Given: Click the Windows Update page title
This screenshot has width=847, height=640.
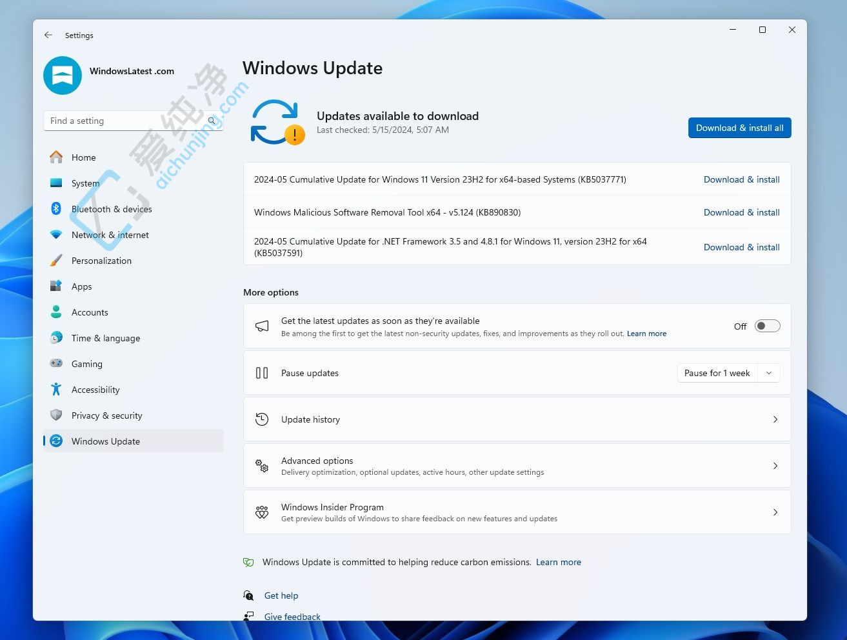Looking at the screenshot, I should [x=313, y=68].
